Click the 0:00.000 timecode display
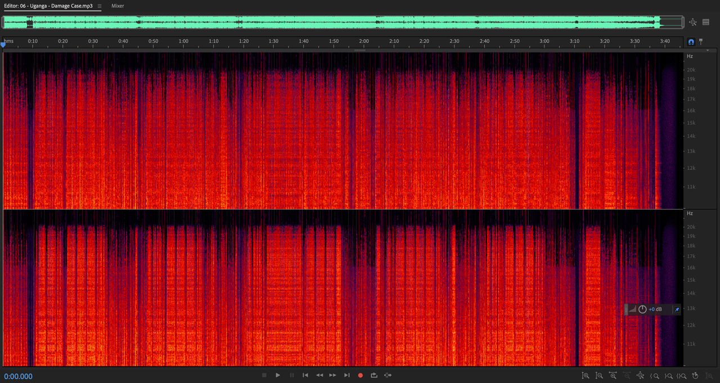The image size is (720, 383). point(19,377)
